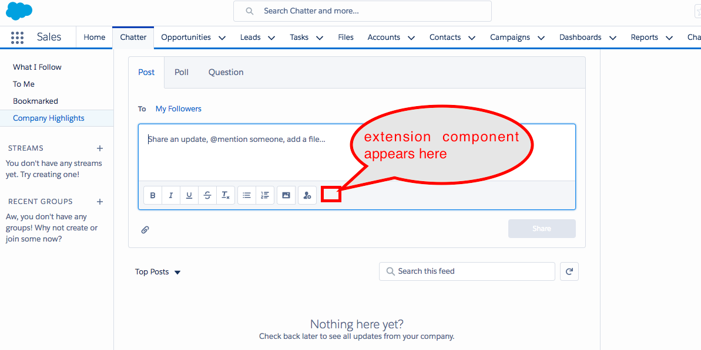Click the STREAMS section heading
The width and height of the screenshot is (701, 350).
(26, 148)
